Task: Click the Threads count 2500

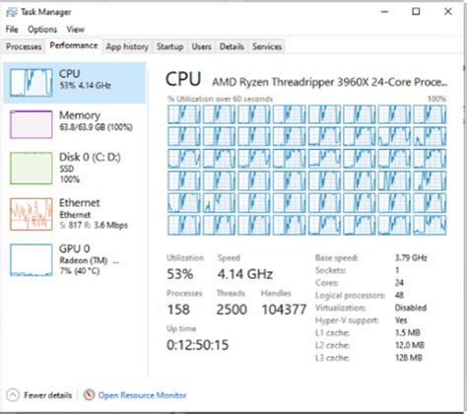Action: (x=232, y=310)
